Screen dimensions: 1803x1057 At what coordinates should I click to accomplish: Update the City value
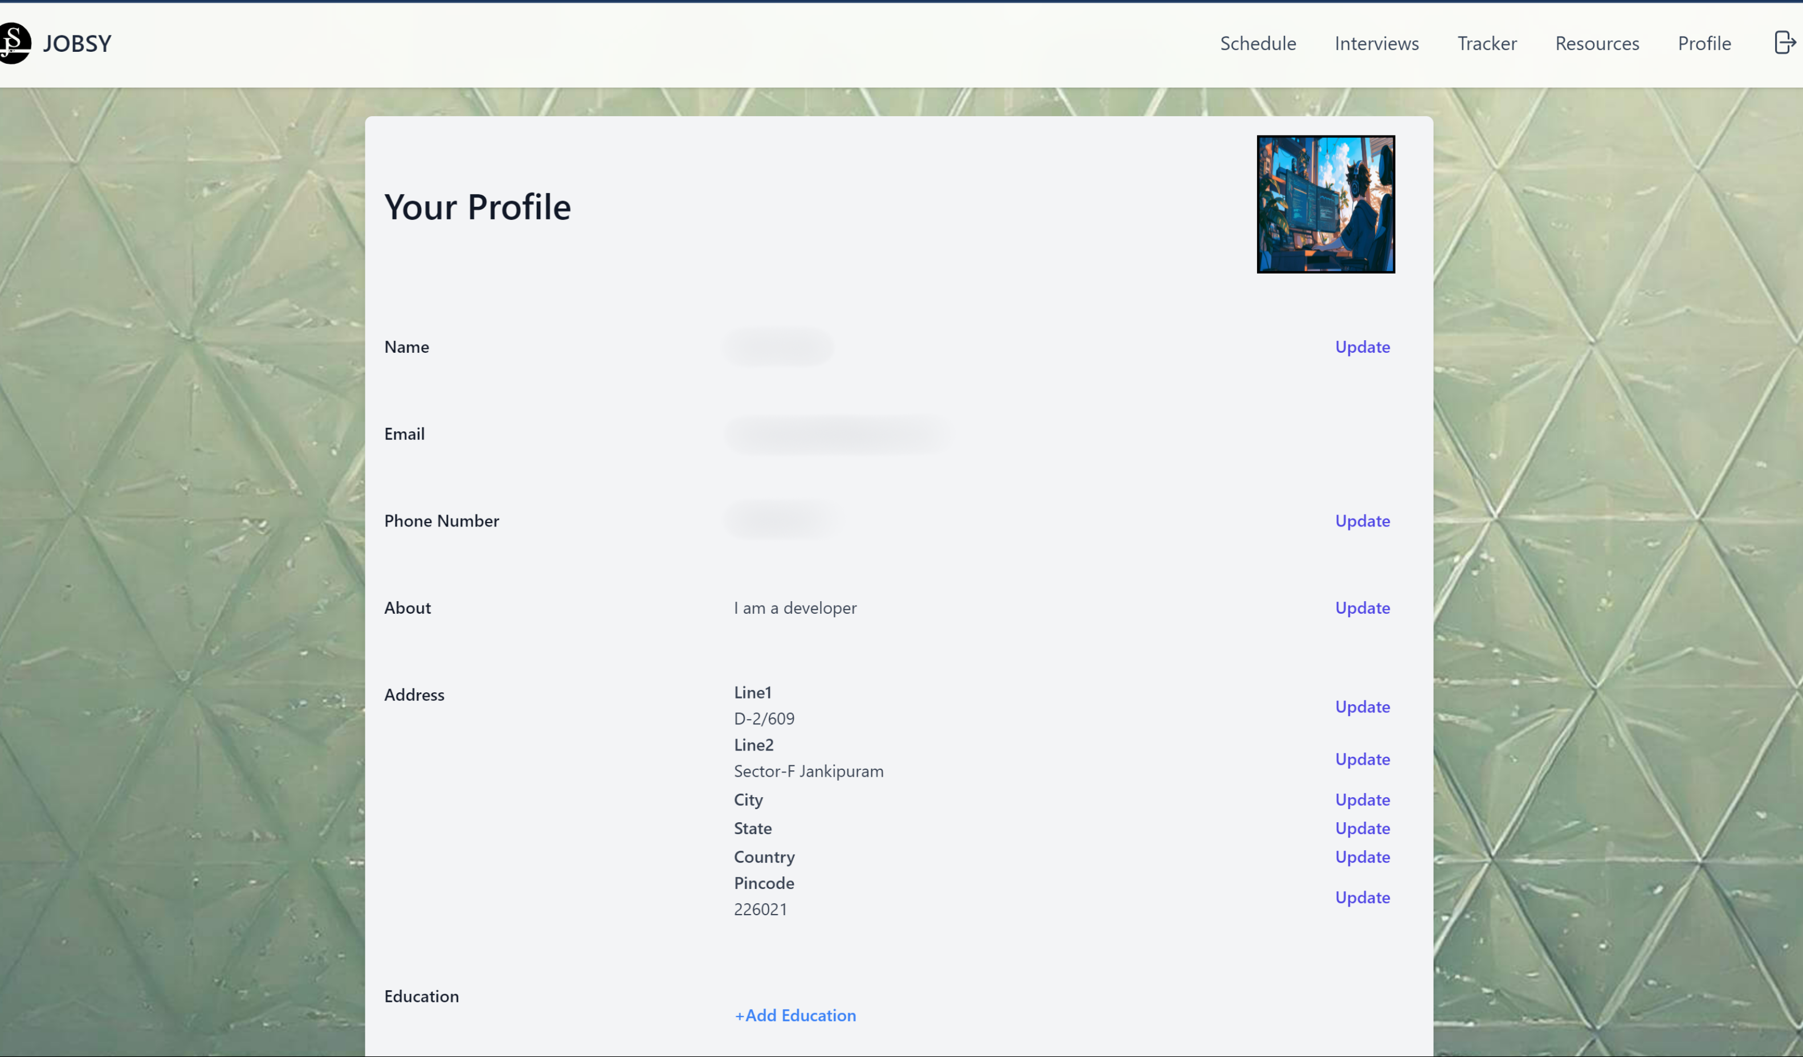(1361, 799)
